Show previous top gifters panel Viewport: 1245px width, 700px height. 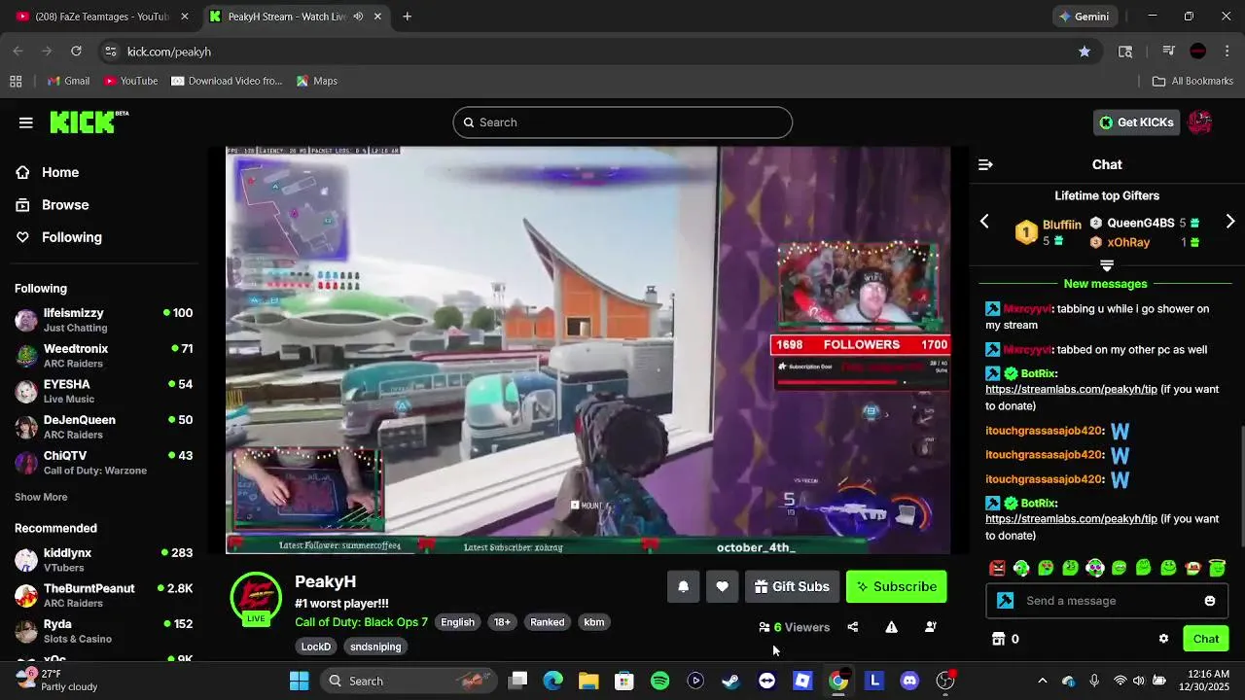984,222
